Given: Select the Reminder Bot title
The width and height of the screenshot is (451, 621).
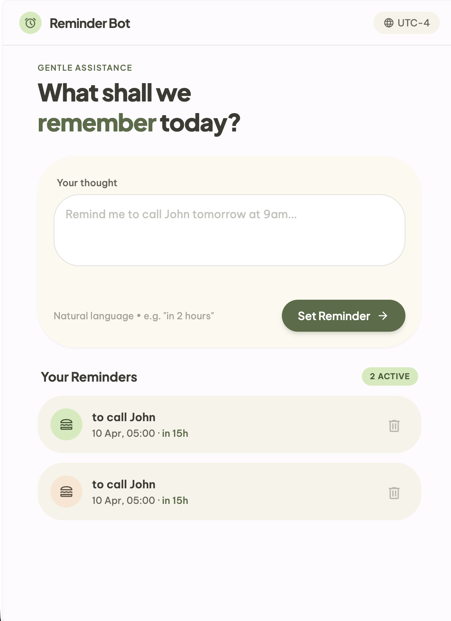Looking at the screenshot, I should tap(90, 23).
